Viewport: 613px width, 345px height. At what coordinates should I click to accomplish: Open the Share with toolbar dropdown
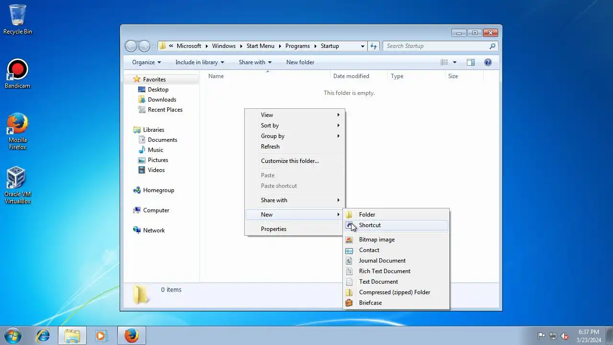(x=255, y=62)
